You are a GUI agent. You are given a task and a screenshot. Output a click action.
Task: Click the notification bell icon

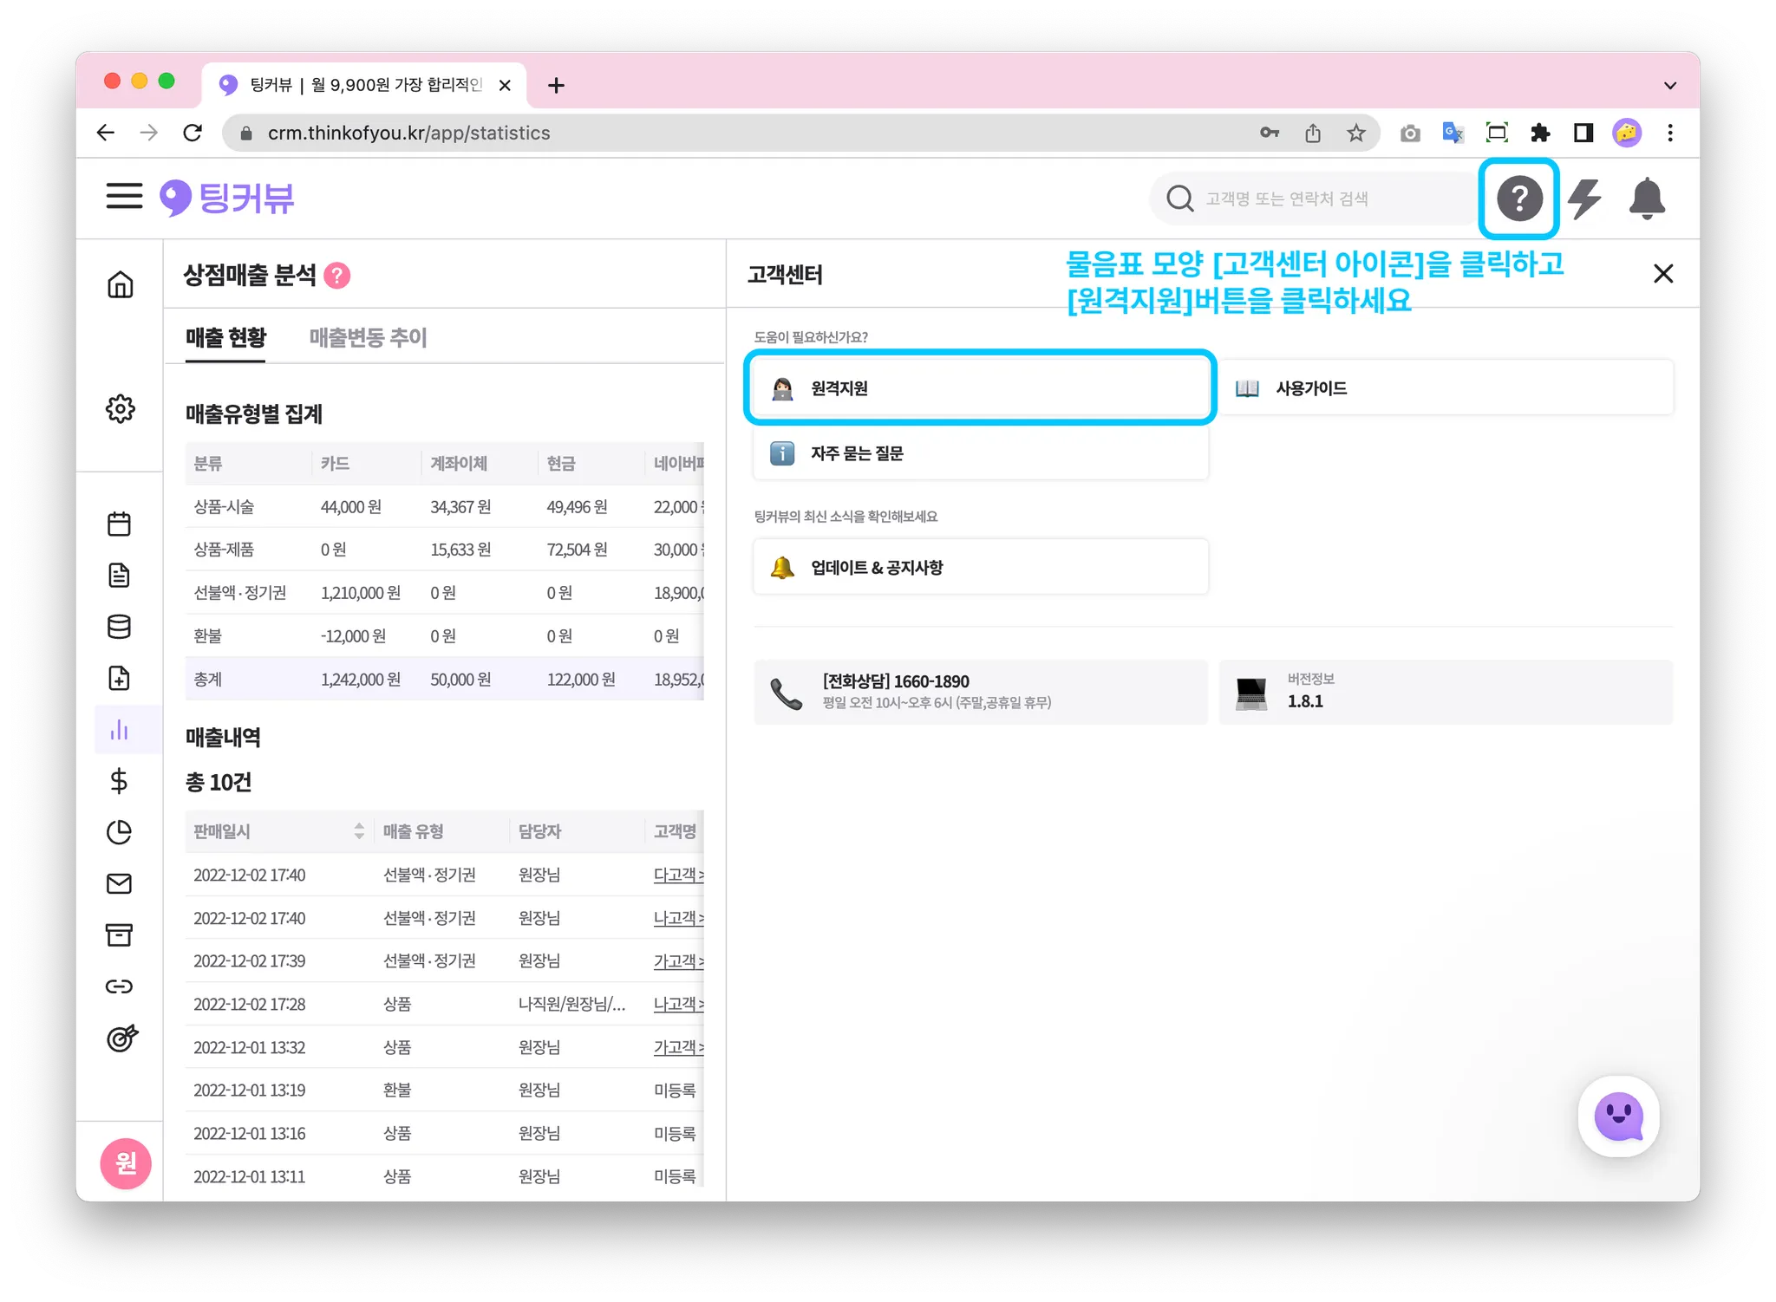[1646, 199]
